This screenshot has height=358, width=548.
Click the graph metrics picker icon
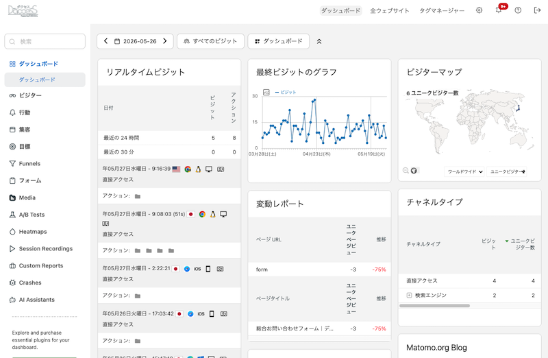click(266, 92)
